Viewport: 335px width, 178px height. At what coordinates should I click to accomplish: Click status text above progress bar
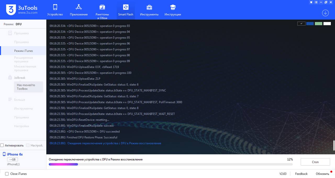(x=96, y=159)
